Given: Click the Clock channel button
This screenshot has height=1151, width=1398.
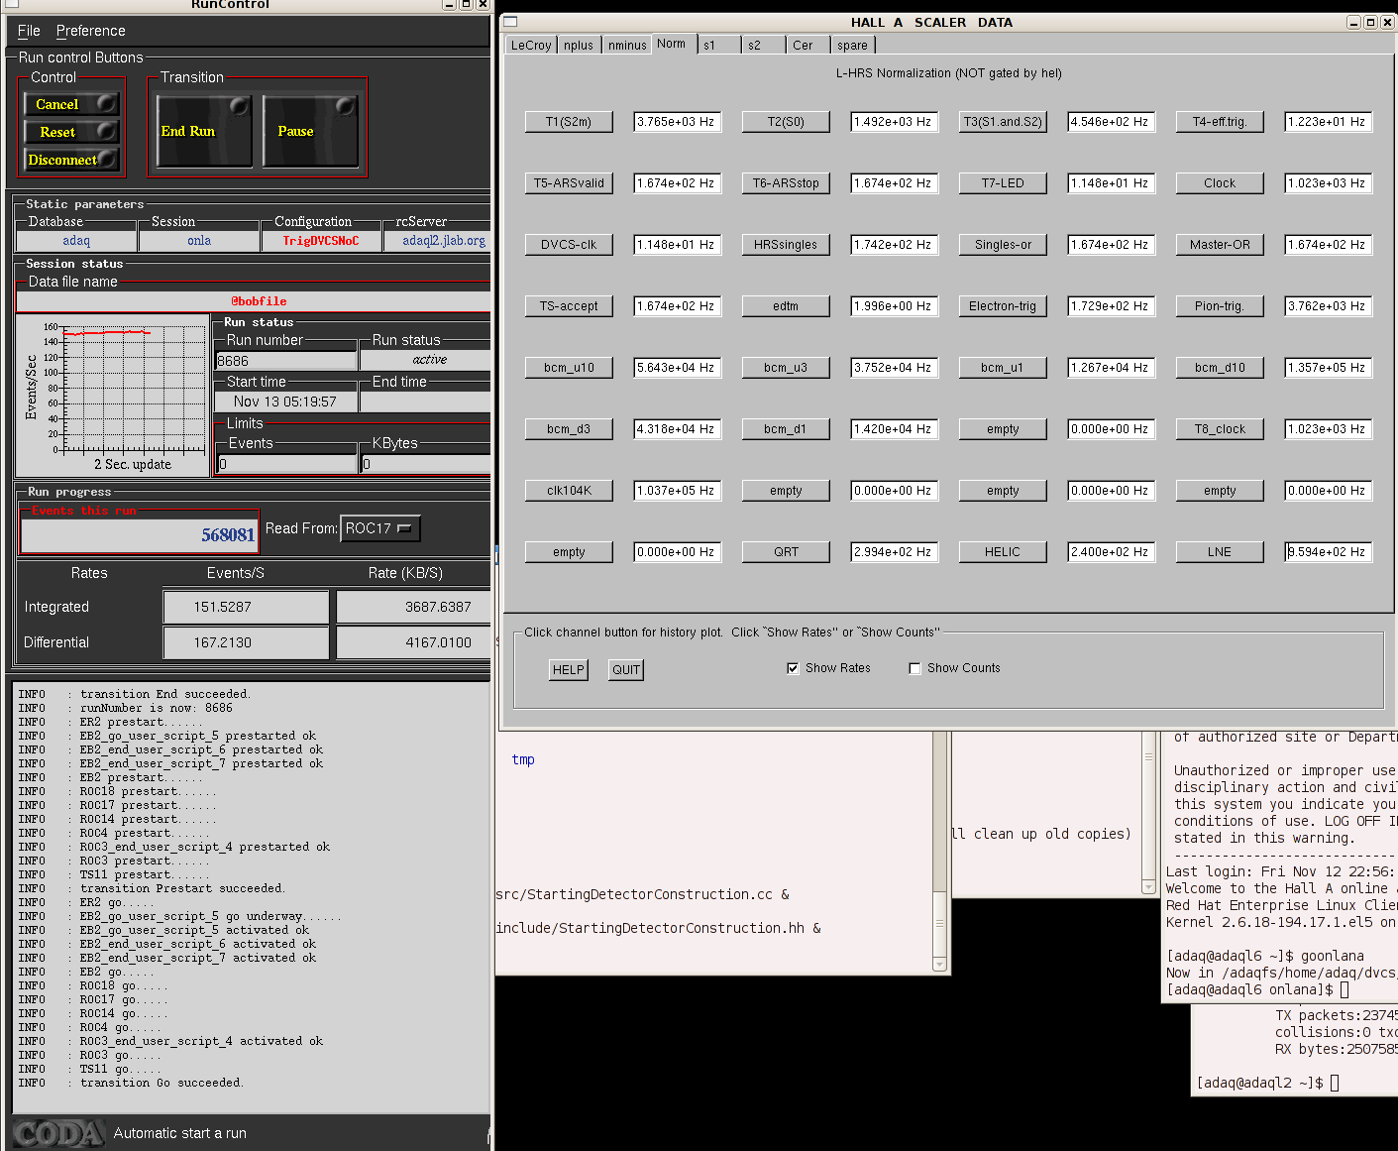Looking at the screenshot, I should (x=1220, y=183).
